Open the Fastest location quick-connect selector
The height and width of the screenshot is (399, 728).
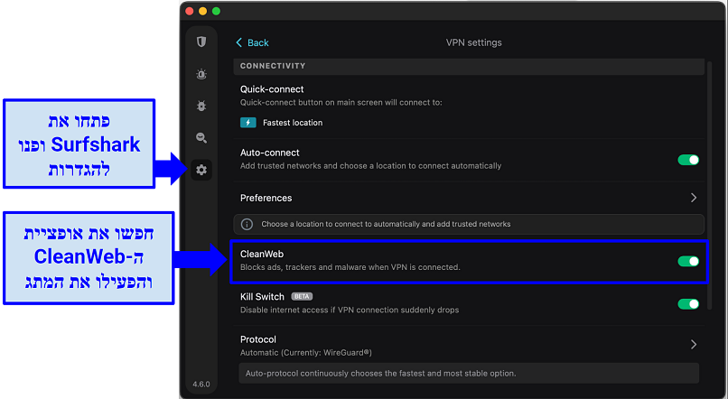pos(282,123)
